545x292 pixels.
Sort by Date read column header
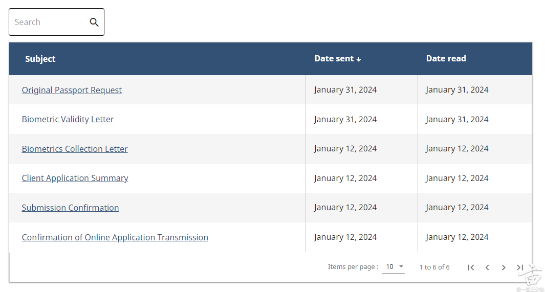tap(446, 58)
